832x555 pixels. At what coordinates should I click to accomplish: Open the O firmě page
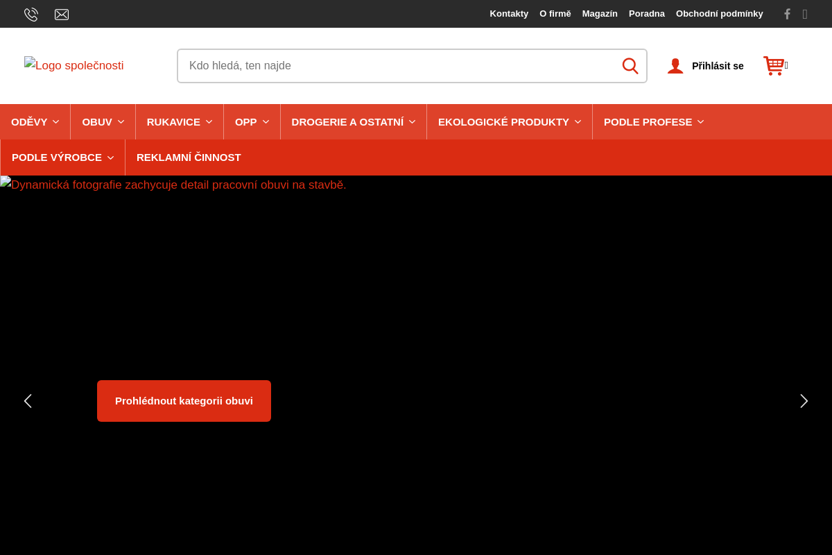[x=555, y=14]
